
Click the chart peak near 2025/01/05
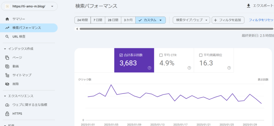tap(111, 85)
